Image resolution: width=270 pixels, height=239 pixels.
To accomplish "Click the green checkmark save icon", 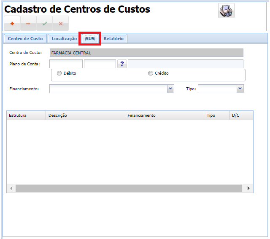I will (x=44, y=24).
